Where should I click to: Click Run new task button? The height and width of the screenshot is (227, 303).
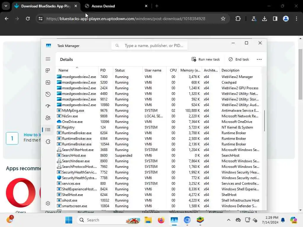coord(206,59)
